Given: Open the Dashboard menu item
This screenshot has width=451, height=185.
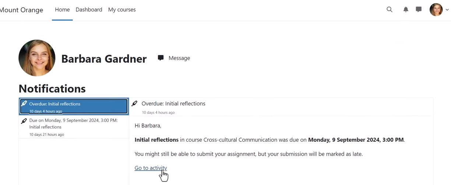Looking at the screenshot, I should coord(89,10).
